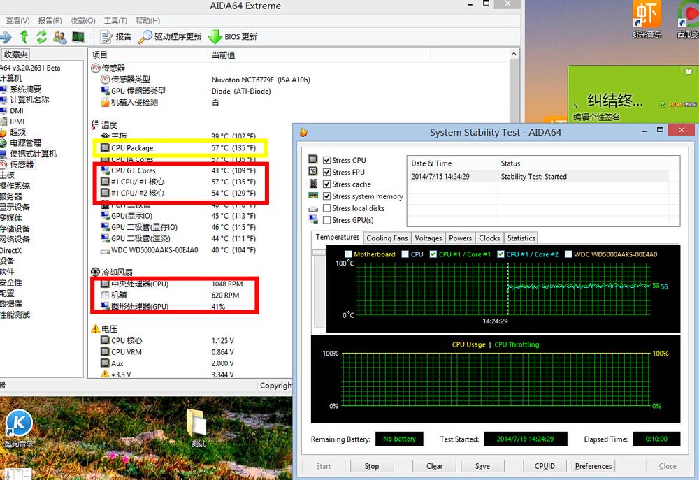Open 驱动程序更新 driver update
The width and height of the screenshot is (699, 480).
point(170,36)
